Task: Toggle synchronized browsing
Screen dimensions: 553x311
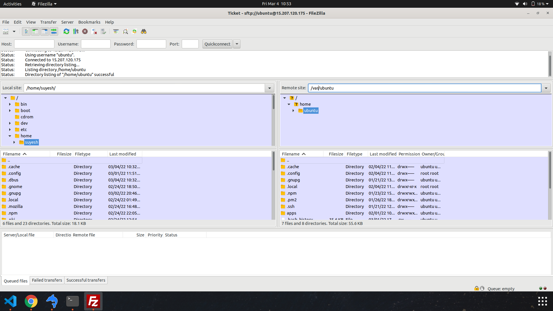Action: pyautogui.click(x=135, y=31)
